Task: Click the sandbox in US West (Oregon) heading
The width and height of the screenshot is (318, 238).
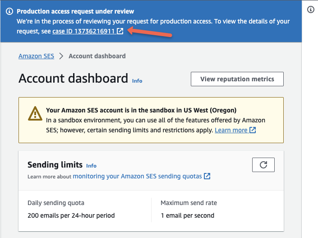Action: point(141,110)
